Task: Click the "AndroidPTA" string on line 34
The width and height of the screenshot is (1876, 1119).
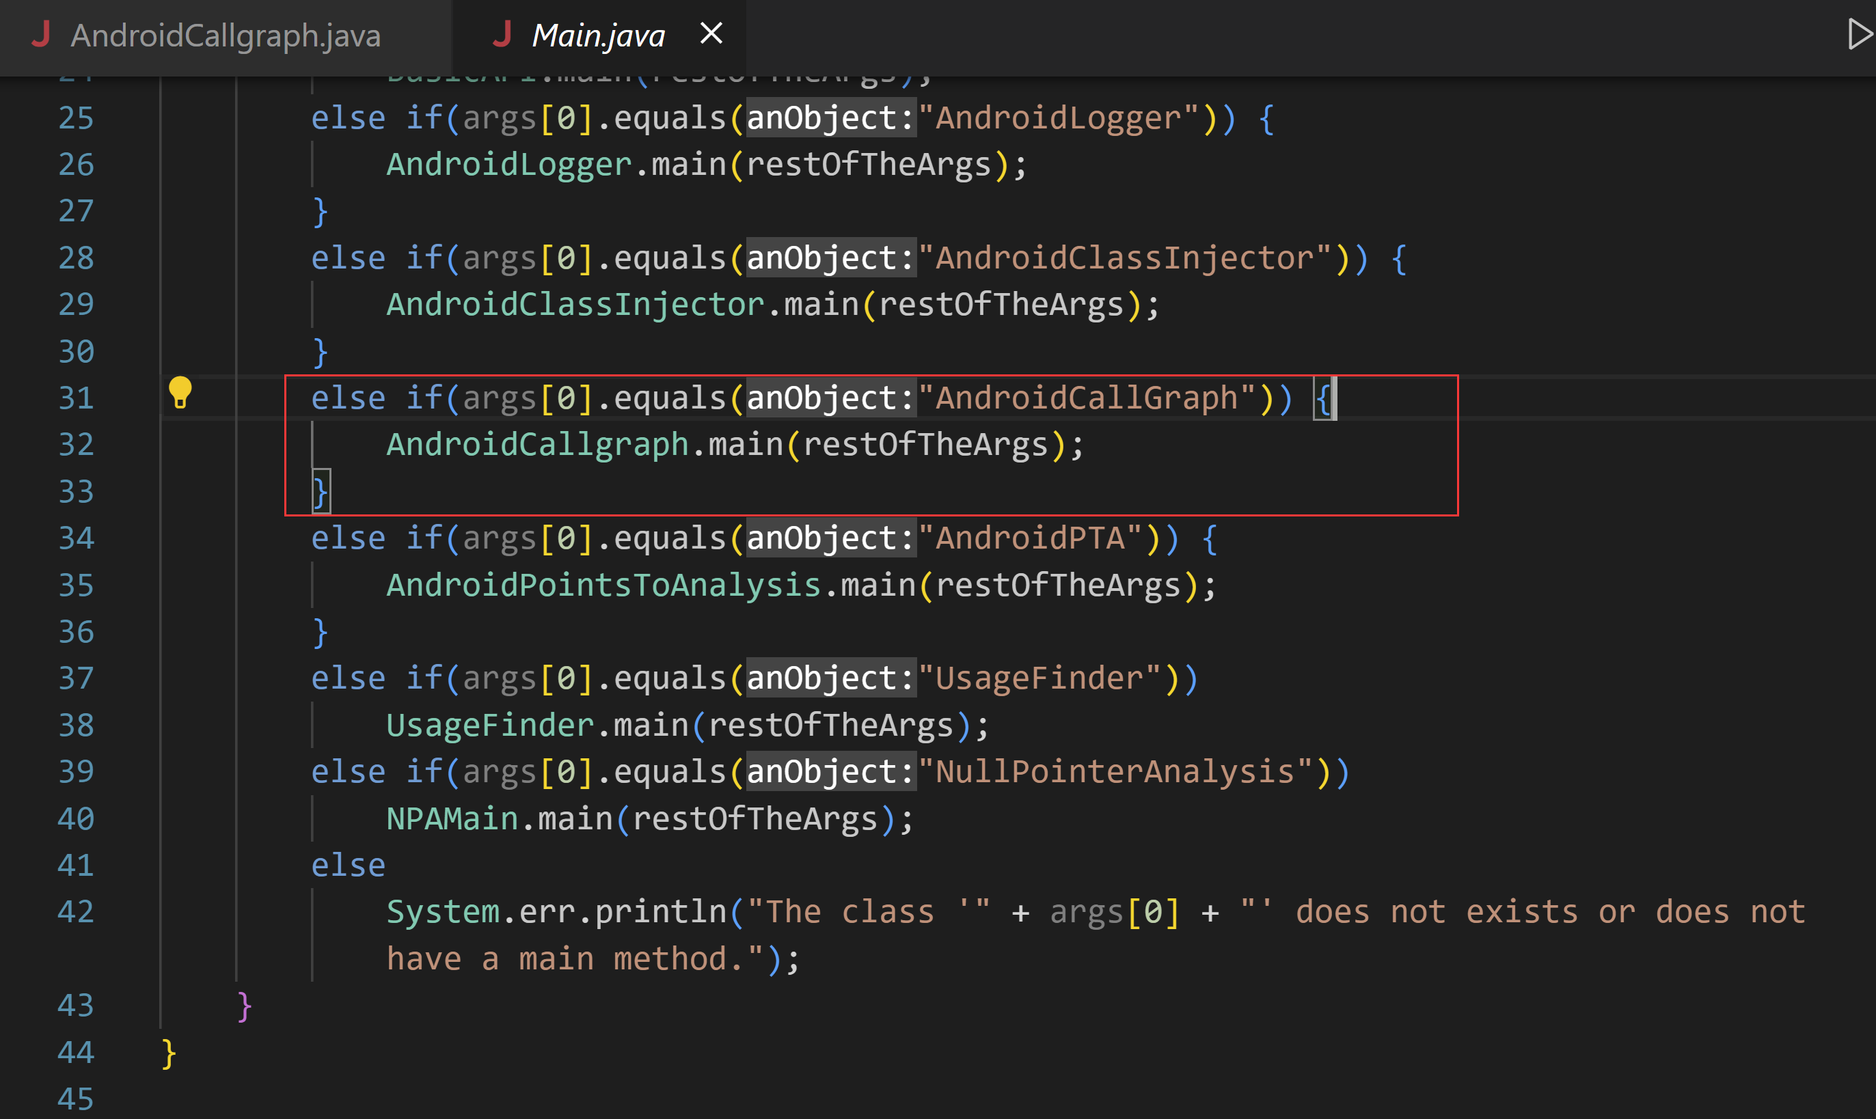Action: pos(1030,538)
